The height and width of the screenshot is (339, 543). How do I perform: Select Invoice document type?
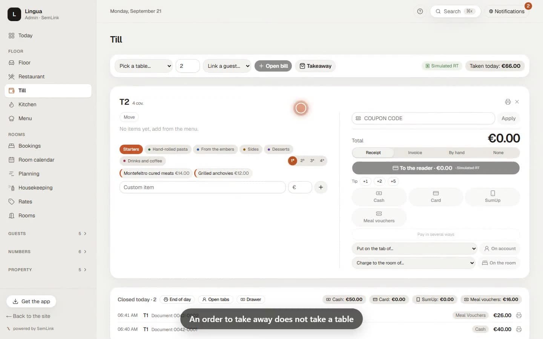(x=415, y=153)
